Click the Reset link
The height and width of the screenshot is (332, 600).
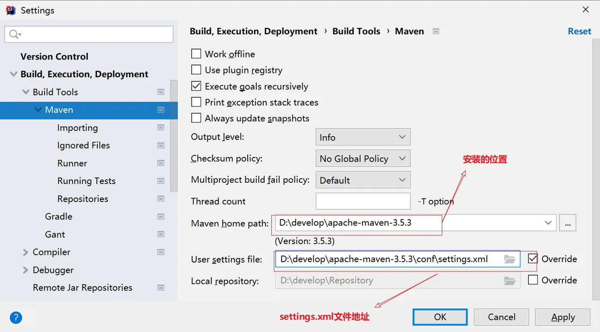(579, 31)
